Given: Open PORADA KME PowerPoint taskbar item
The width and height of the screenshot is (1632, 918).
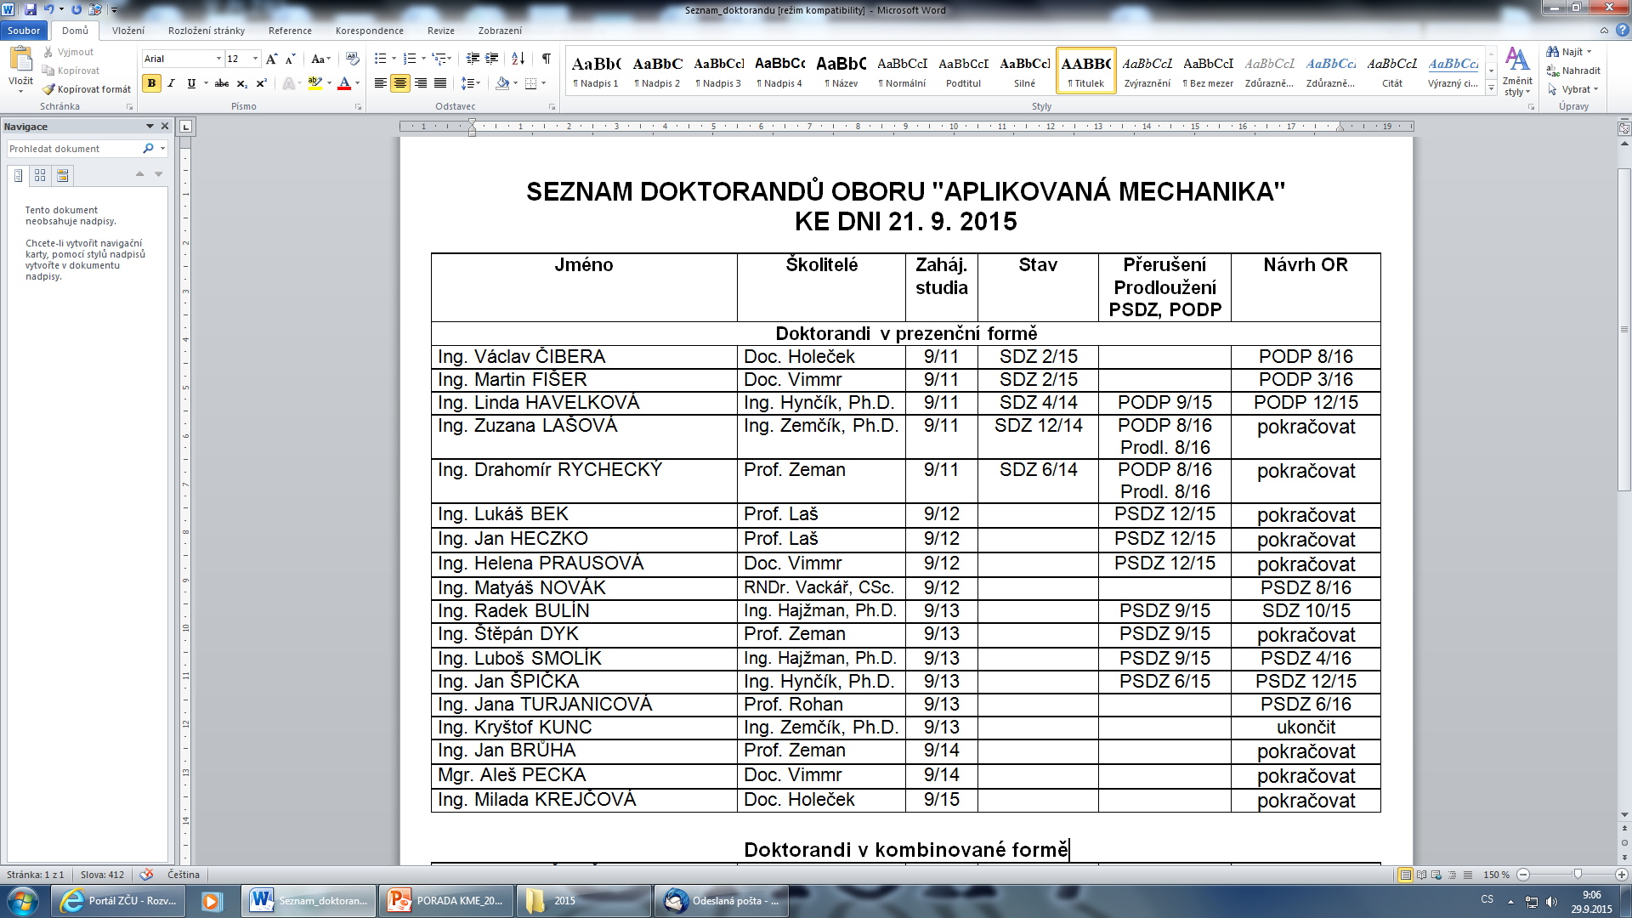Looking at the screenshot, I should pos(446,901).
